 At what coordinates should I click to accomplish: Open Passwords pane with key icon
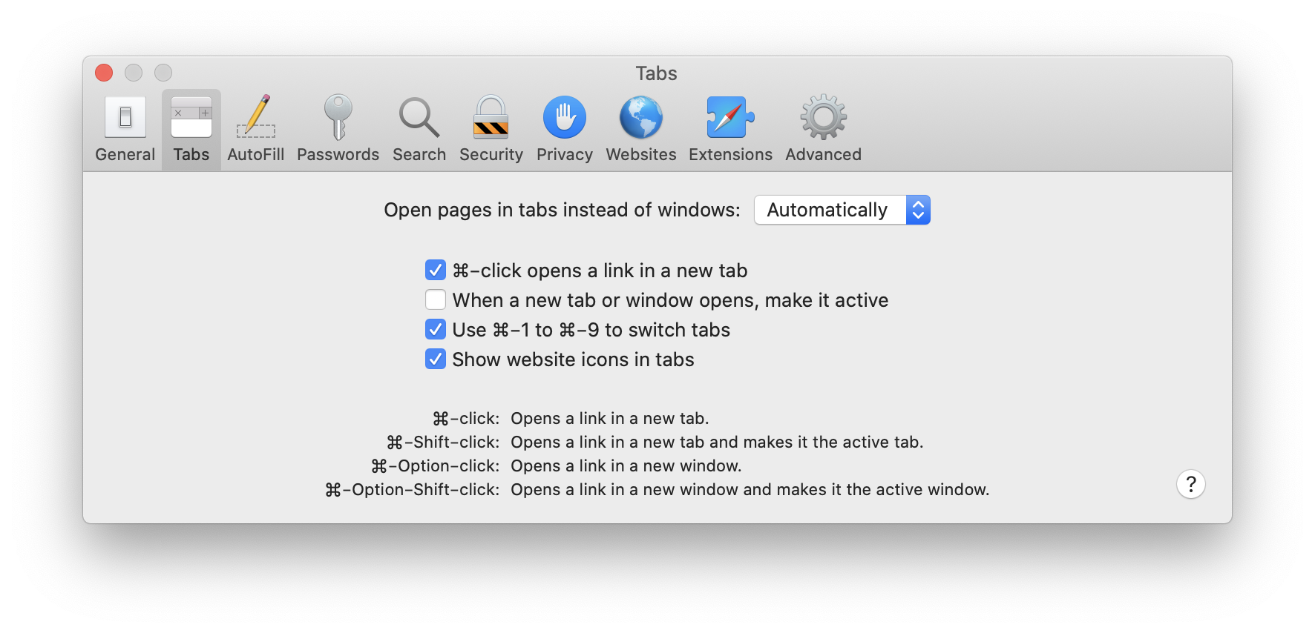tap(338, 130)
